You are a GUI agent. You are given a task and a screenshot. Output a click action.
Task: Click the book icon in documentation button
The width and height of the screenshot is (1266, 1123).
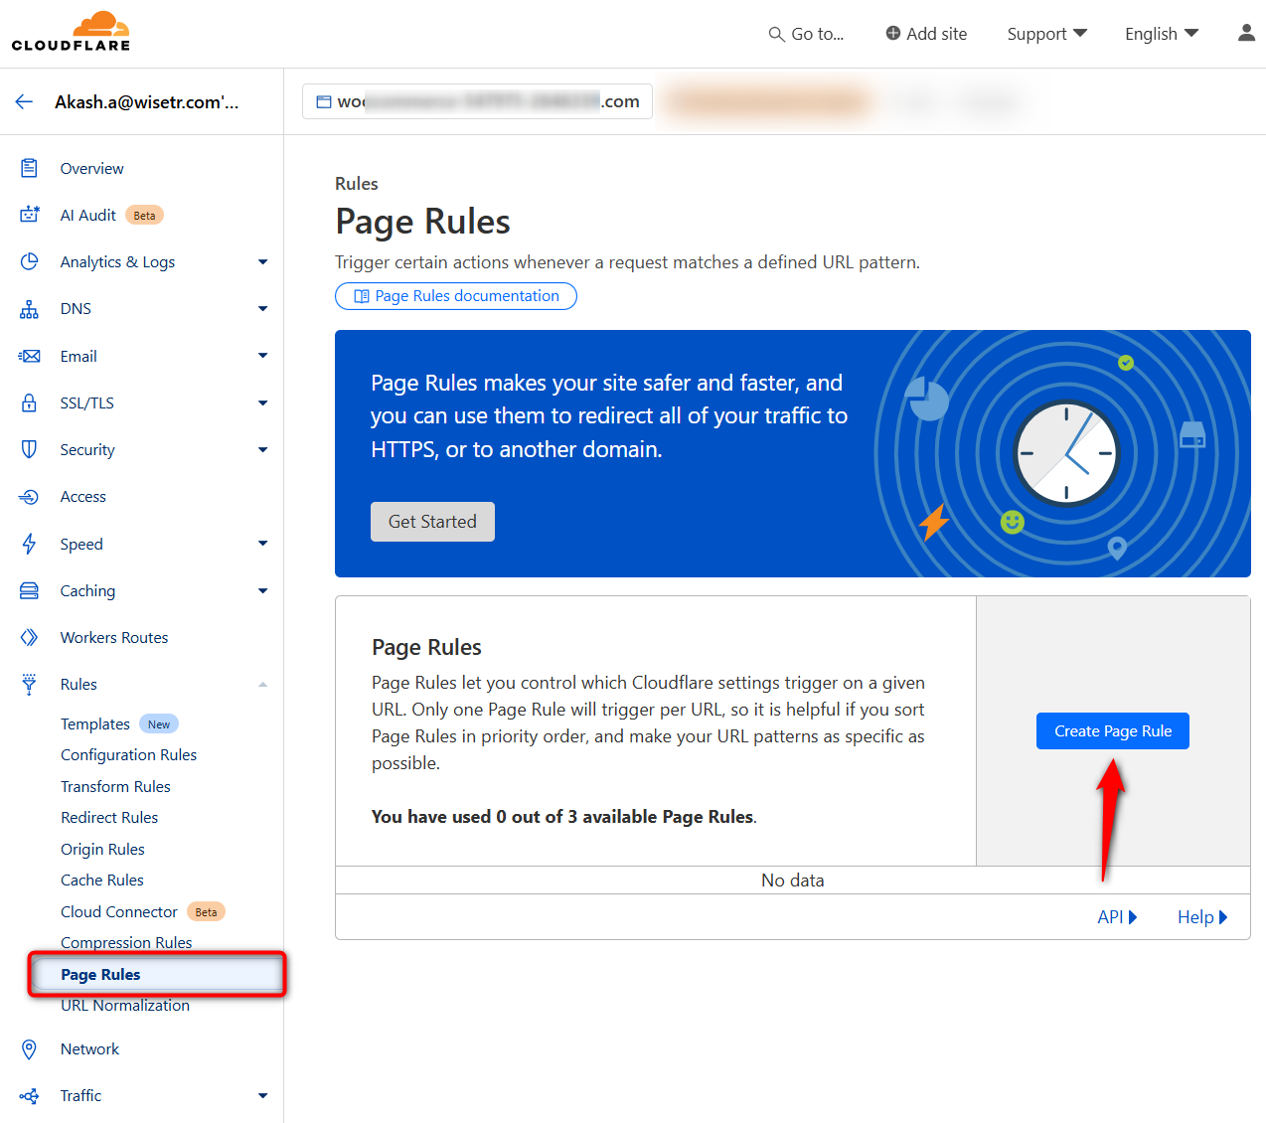coord(362,296)
